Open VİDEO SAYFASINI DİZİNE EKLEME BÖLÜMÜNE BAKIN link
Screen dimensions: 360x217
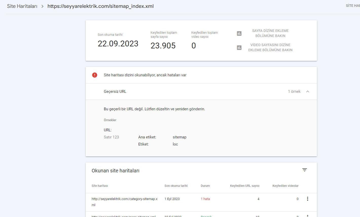coord(270,47)
